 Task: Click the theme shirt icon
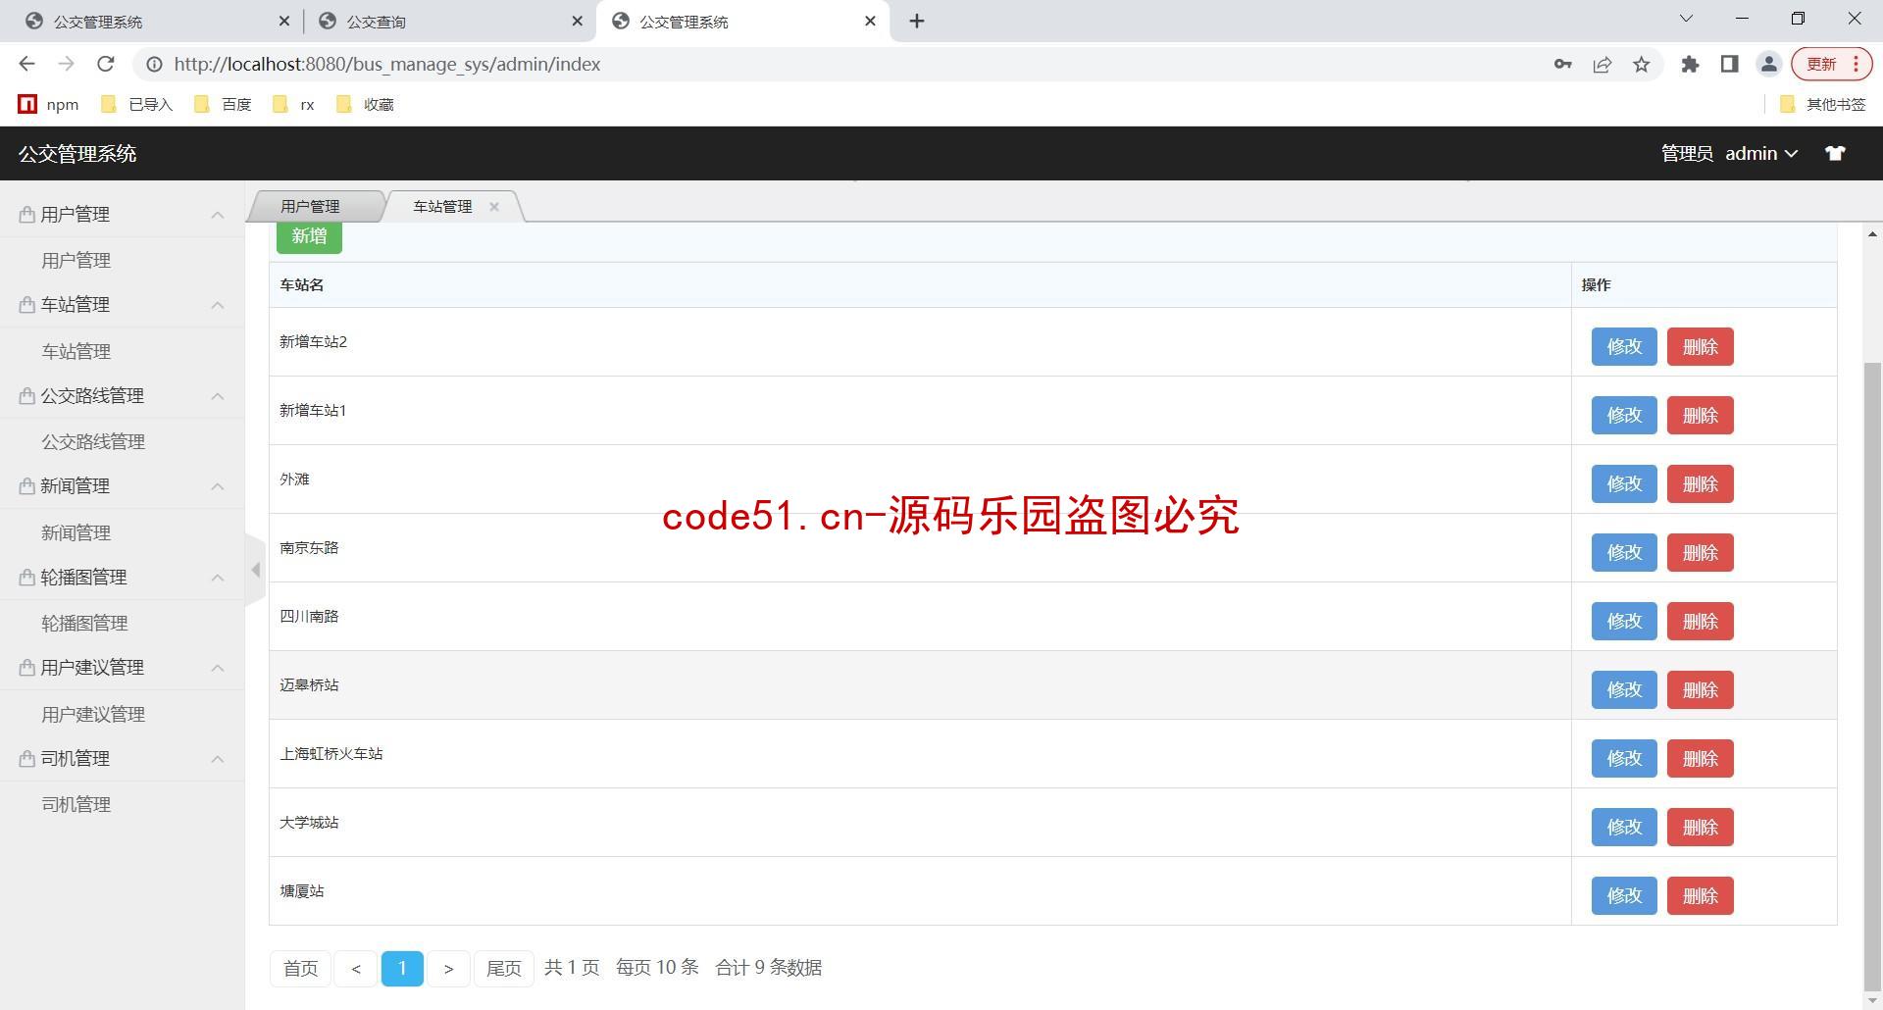click(x=1835, y=153)
